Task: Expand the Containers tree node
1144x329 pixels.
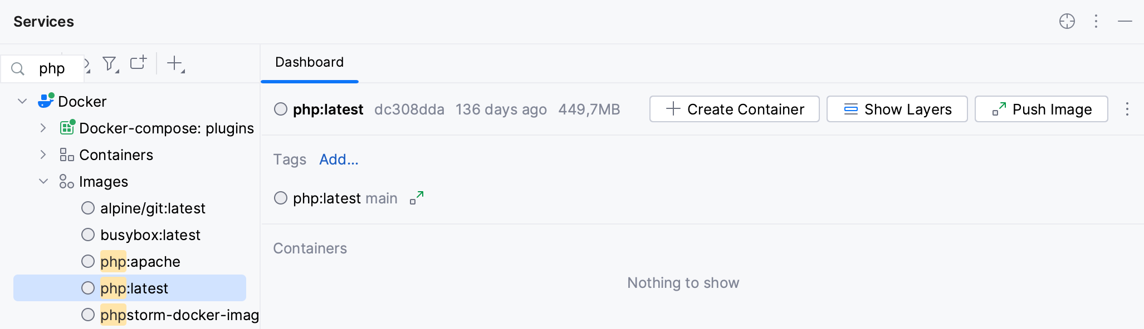Action: pos(43,154)
